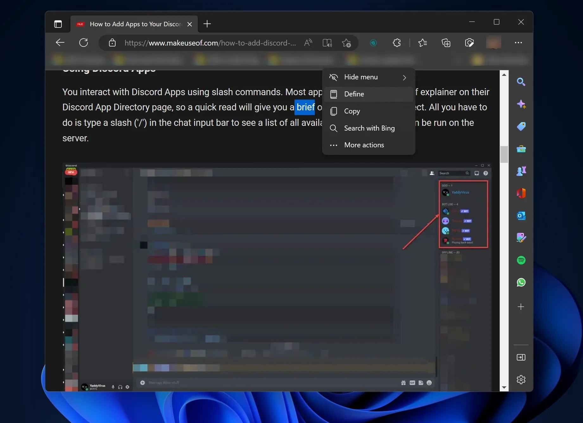Open the sidebar search panel

[x=521, y=82]
